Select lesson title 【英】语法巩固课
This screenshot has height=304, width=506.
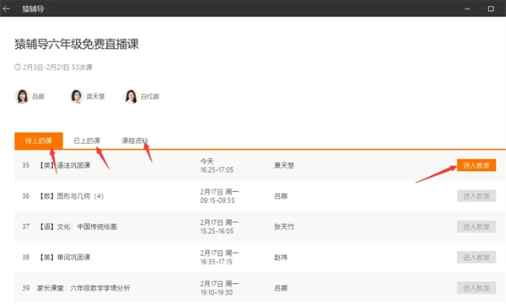click(65, 165)
